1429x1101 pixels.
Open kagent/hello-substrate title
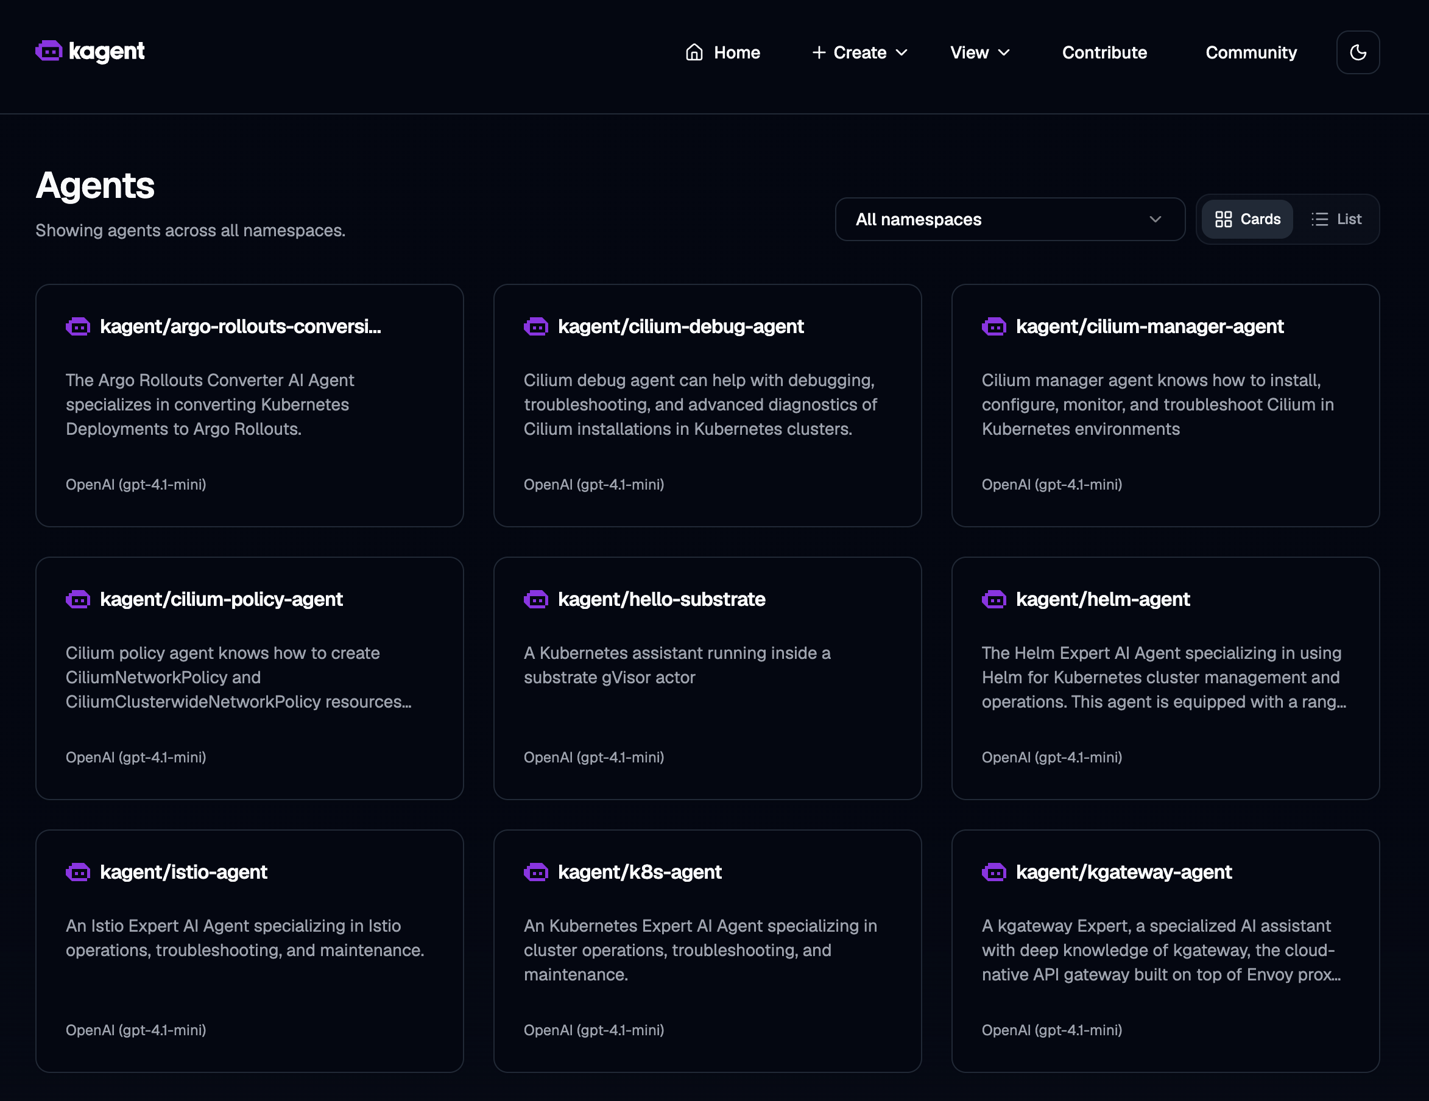coord(662,599)
